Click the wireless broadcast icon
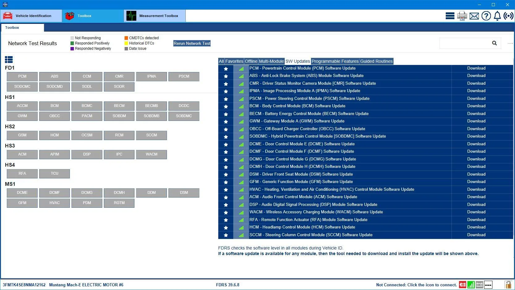Screen dimensions: 515x290 509,16
